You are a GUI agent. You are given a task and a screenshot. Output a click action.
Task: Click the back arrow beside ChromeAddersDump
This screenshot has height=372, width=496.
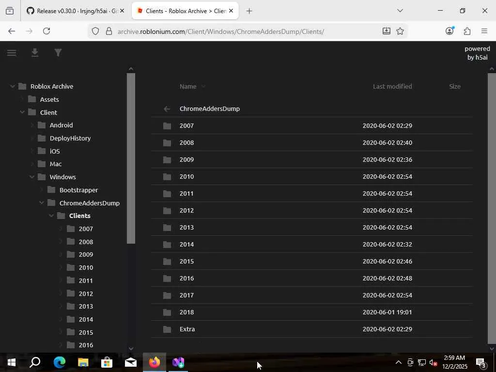[x=167, y=109]
